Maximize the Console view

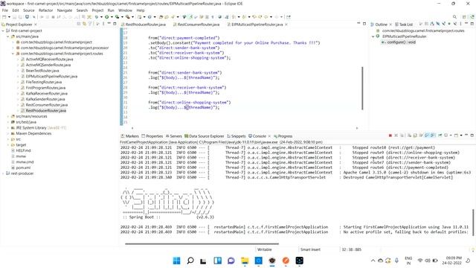(472, 135)
